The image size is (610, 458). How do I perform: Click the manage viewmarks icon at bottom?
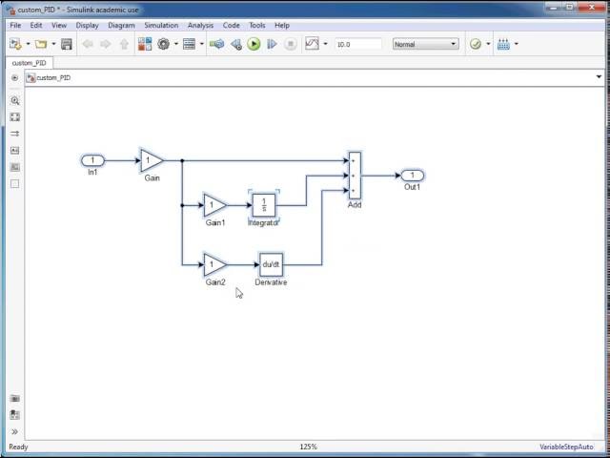[15, 415]
